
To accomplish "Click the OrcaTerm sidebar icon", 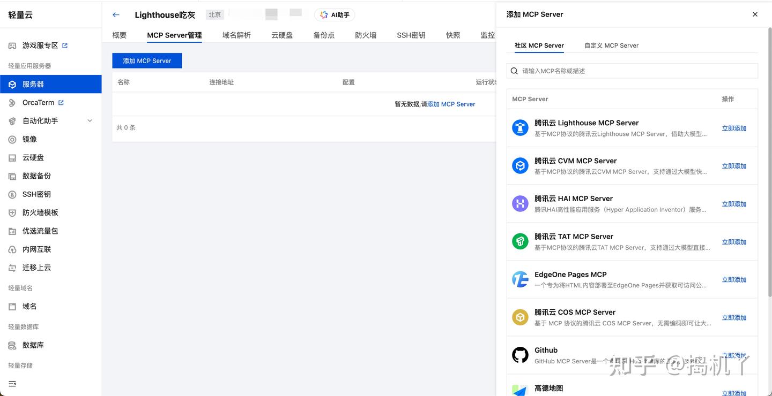I will click(12, 103).
